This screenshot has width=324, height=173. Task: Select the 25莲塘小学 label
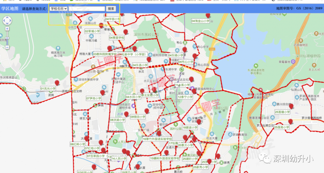pos(282,112)
